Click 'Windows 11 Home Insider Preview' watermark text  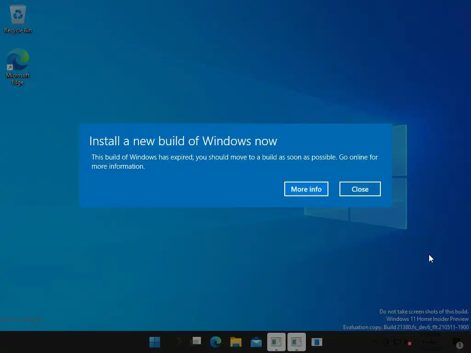(427, 319)
